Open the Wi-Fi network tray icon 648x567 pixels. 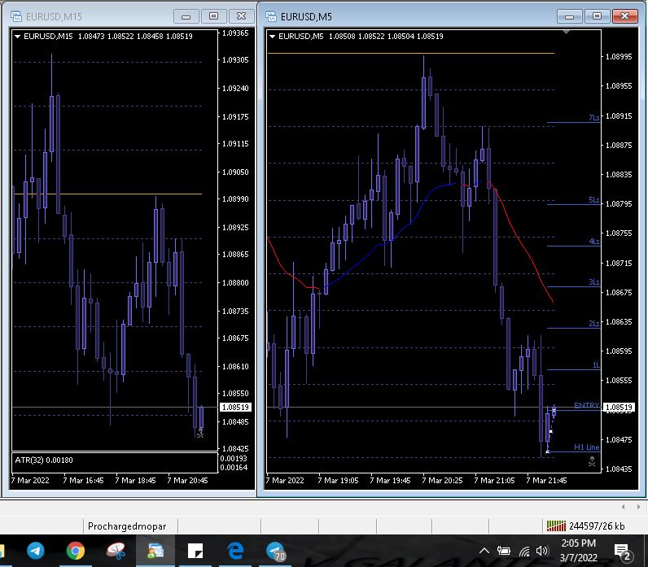click(524, 551)
